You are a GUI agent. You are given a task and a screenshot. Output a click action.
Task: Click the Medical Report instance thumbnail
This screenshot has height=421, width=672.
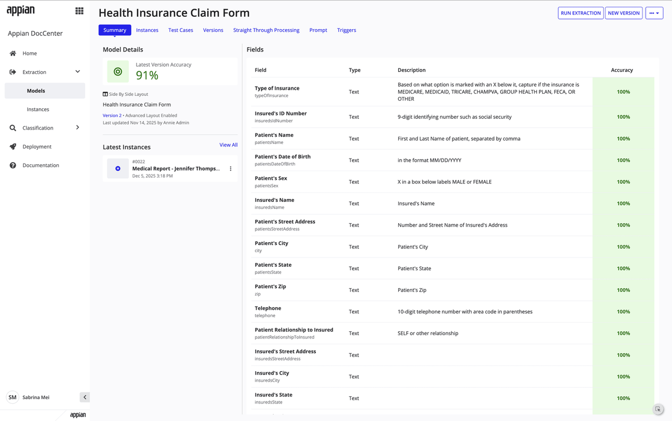118,169
